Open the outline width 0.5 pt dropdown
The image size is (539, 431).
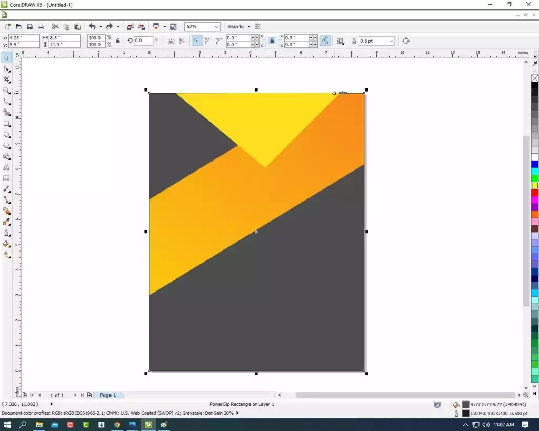click(391, 41)
